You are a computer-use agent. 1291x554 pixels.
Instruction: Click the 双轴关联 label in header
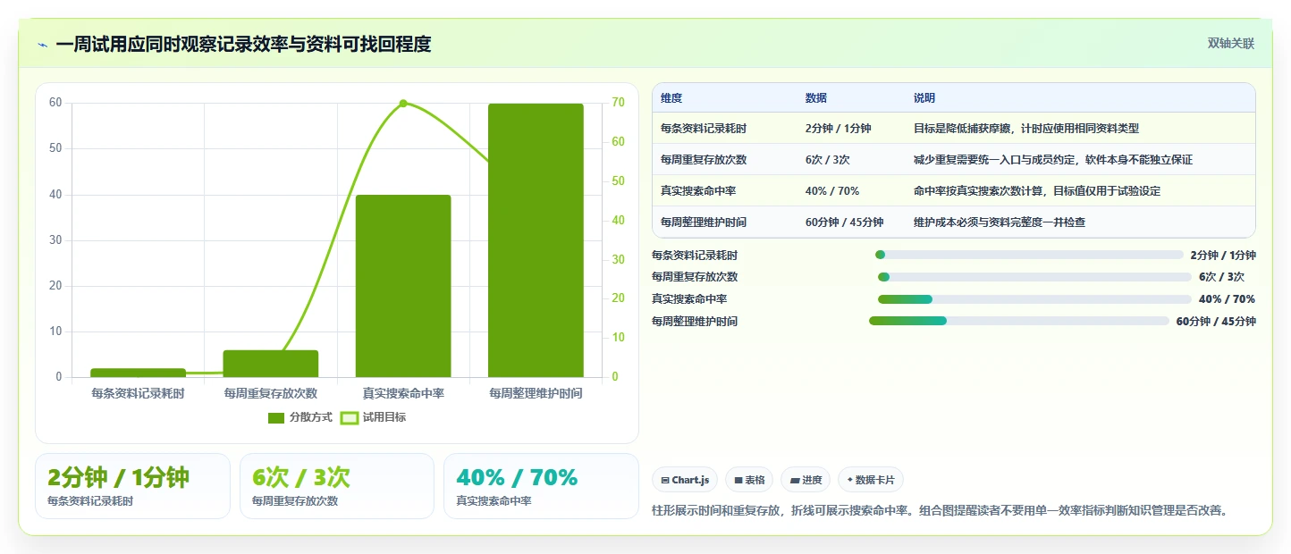(1231, 44)
